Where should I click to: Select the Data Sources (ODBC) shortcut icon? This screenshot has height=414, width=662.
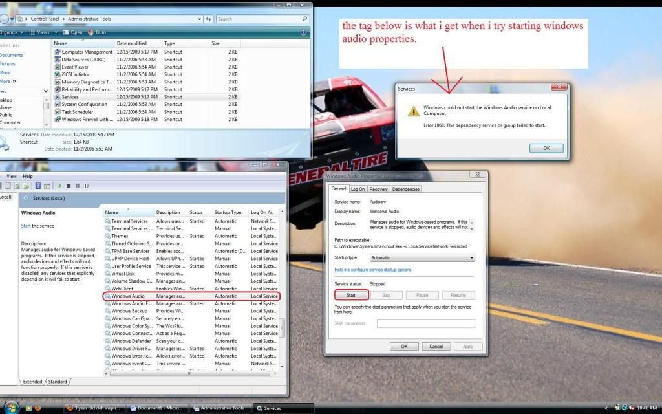click(58, 60)
